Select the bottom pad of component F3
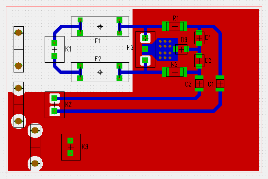Image resolution: width=268 pixels, height=179 pixels. [x=145, y=60]
